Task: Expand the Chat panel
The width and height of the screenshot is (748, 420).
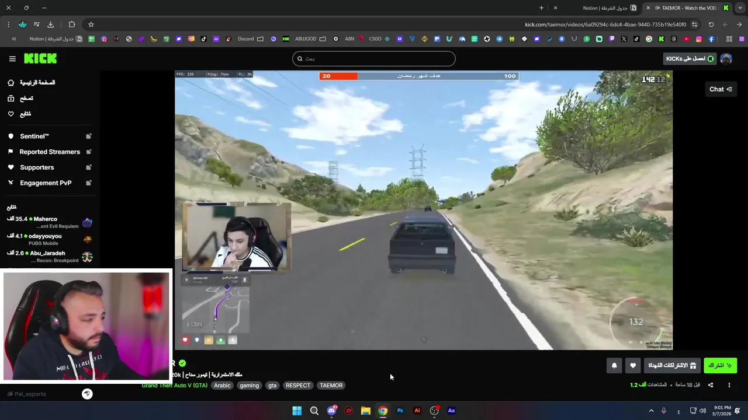Action: pos(721,89)
